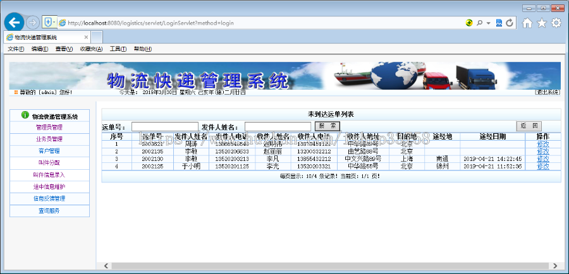Image resolution: width=569 pixels, height=274 pixels.
Task: Click waybill number 2002130 cell
Action: 152,158
